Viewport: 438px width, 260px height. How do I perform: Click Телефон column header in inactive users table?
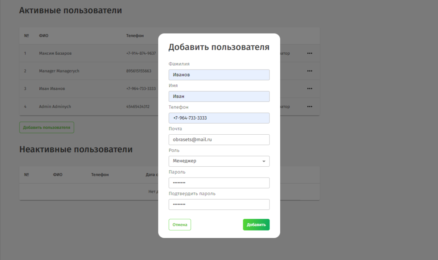pos(100,175)
